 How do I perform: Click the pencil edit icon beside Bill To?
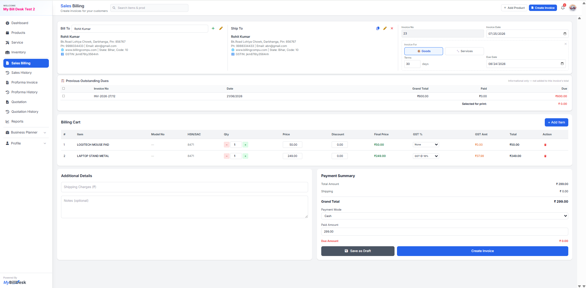[x=221, y=28]
